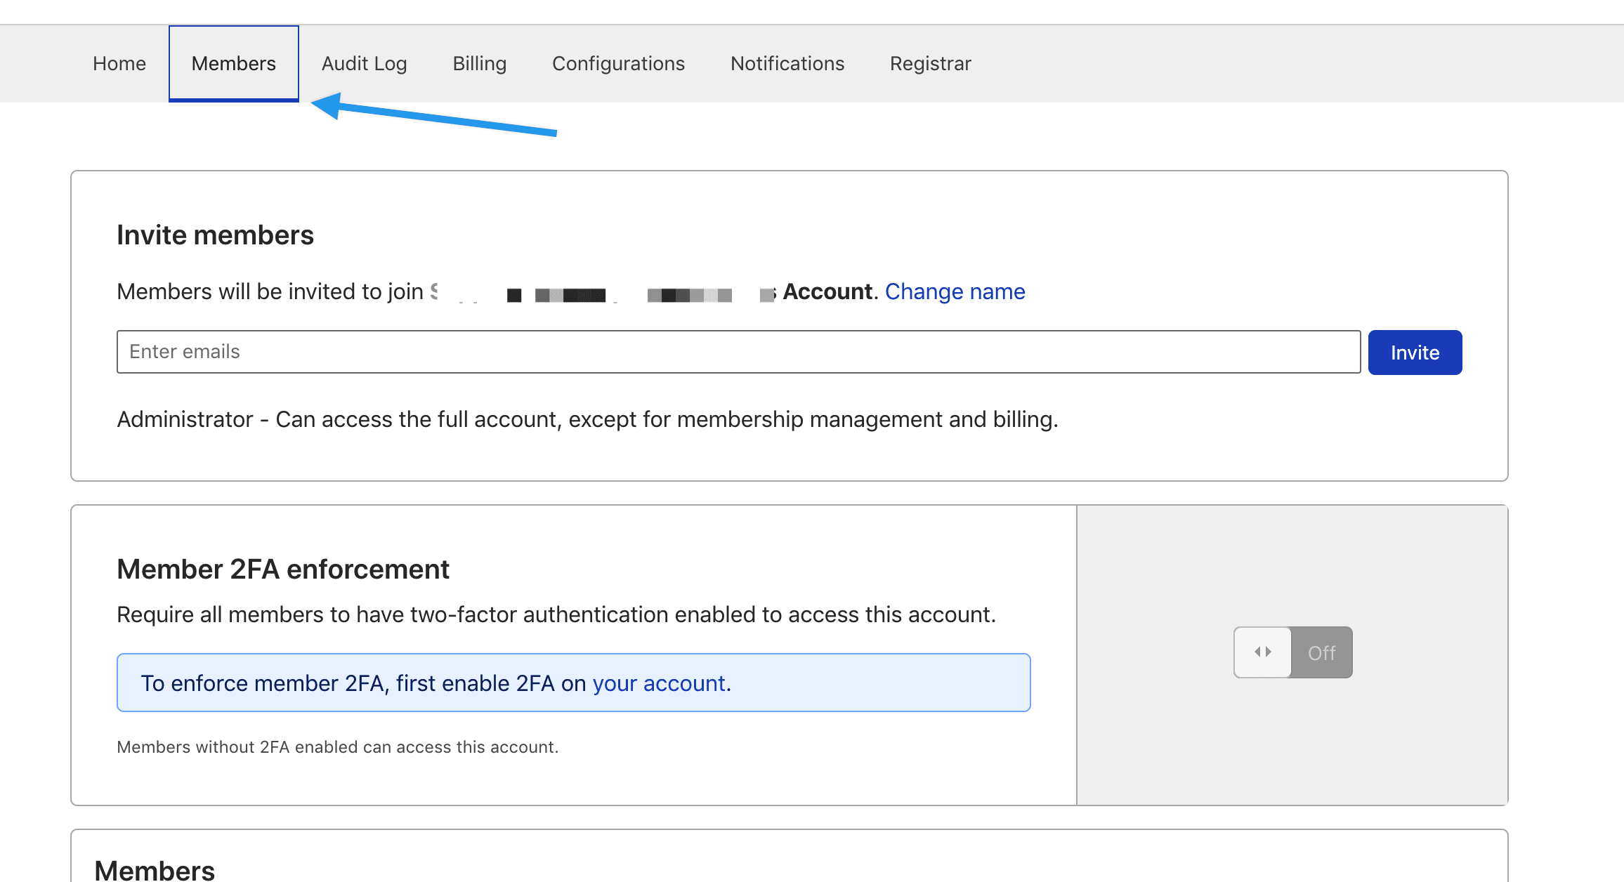The image size is (1624, 882).
Task: Follow the 'your account' 2FA link
Action: click(659, 683)
